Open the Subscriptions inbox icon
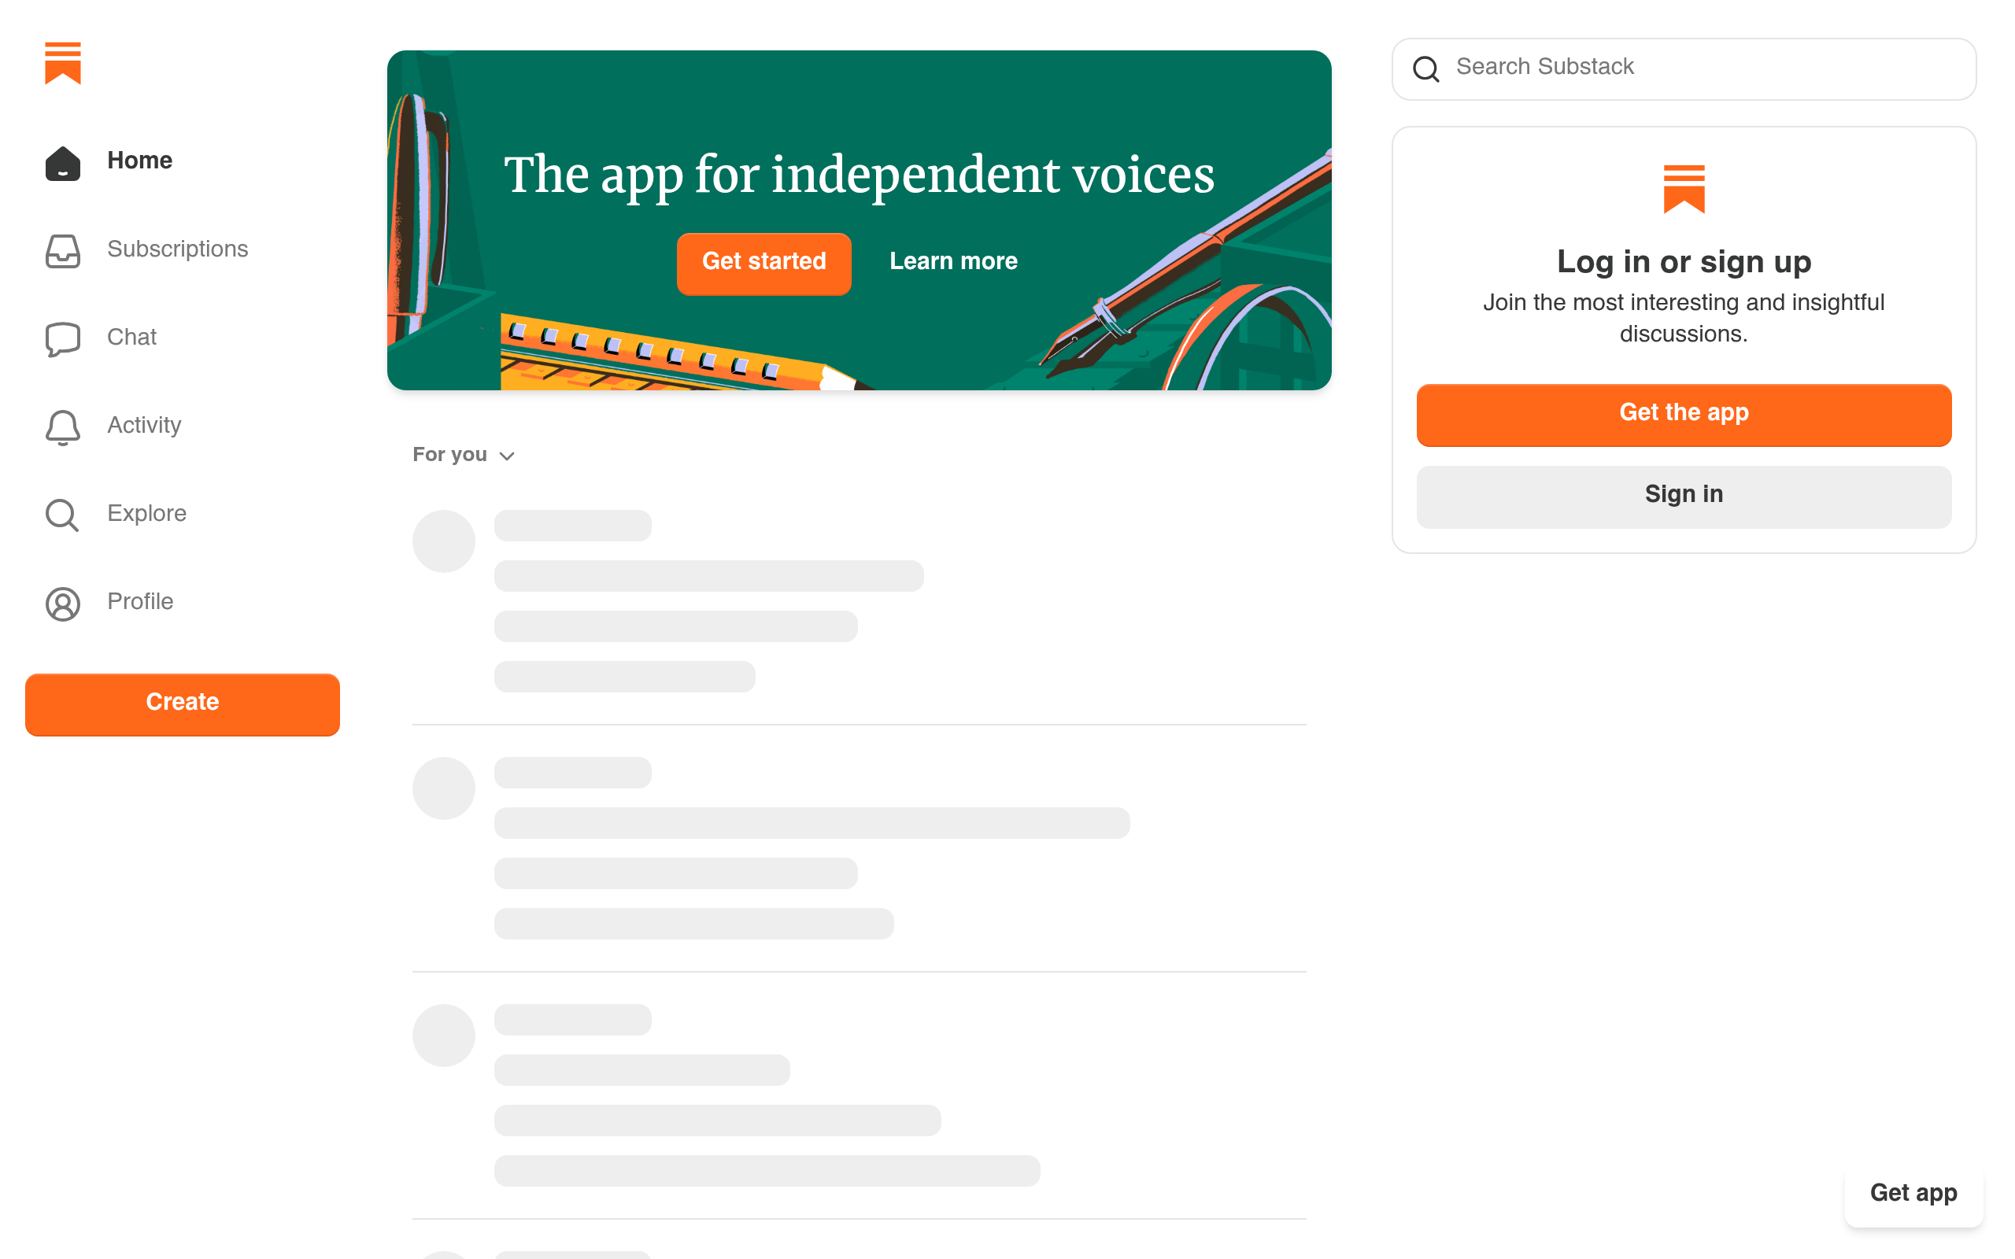The width and height of the screenshot is (2015, 1259). (x=62, y=249)
